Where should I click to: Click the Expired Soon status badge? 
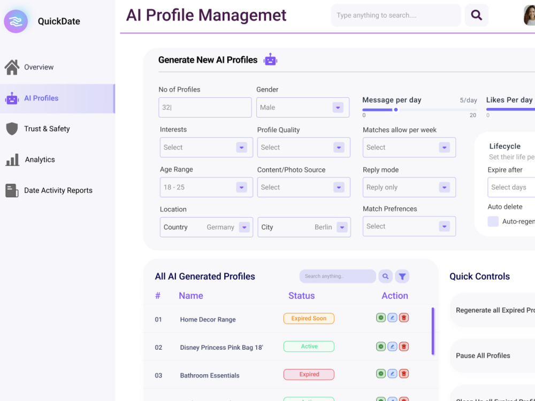coord(309,319)
